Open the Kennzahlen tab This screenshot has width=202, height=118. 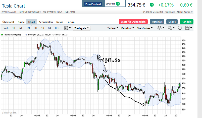[x=46, y=22]
